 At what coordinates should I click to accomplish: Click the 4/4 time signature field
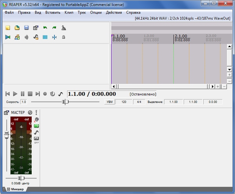pyautogui.click(x=139, y=102)
